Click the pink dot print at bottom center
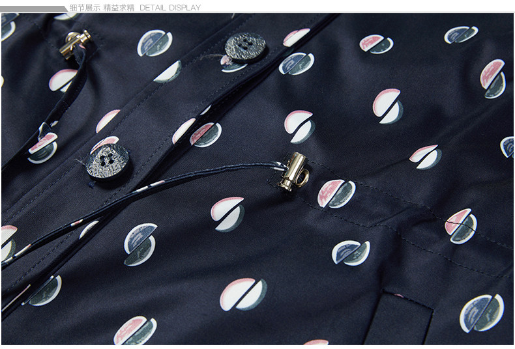 (x=242, y=294)
